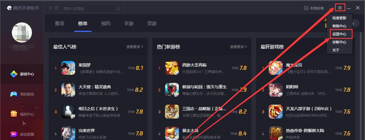
Task: Click the 本地安装 button
Action: point(314,8)
